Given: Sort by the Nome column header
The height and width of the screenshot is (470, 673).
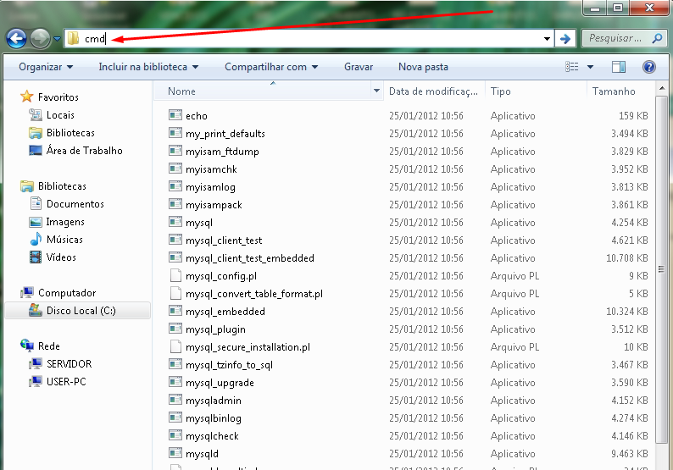Looking at the screenshot, I should [x=263, y=91].
